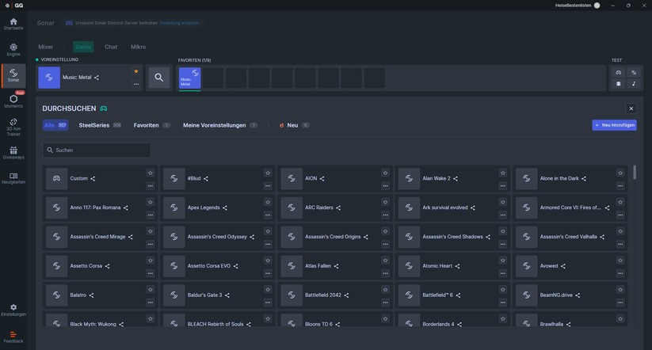The image size is (652, 350).
Task: Click the Neu hinzufügen button
Action: point(614,125)
